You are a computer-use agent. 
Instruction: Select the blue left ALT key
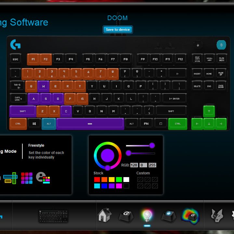[49, 124]
